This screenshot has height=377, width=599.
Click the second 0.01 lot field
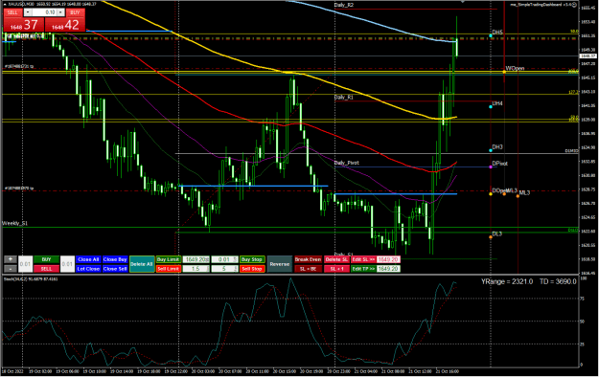click(67, 264)
